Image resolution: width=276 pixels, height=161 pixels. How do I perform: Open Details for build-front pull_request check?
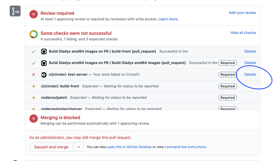click(250, 51)
